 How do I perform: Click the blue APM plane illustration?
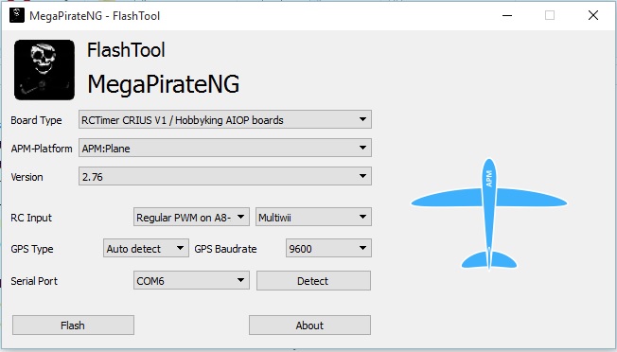point(489,215)
